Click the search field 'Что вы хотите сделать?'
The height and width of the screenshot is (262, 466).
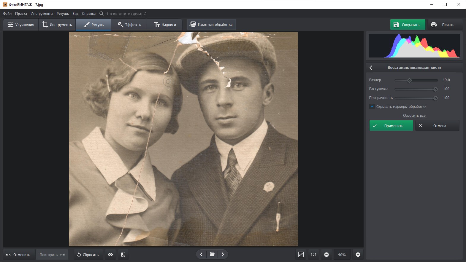pyautogui.click(x=126, y=14)
